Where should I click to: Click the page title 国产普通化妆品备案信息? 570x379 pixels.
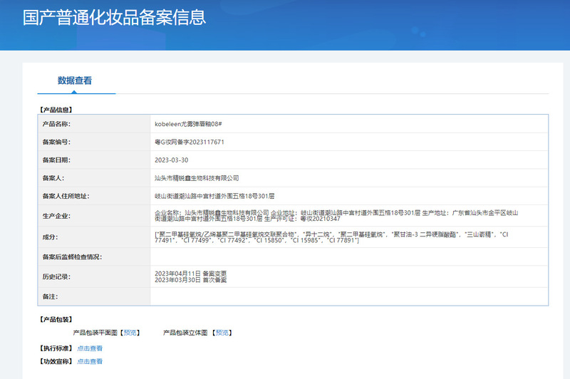pyautogui.click(x=115, y=18)
